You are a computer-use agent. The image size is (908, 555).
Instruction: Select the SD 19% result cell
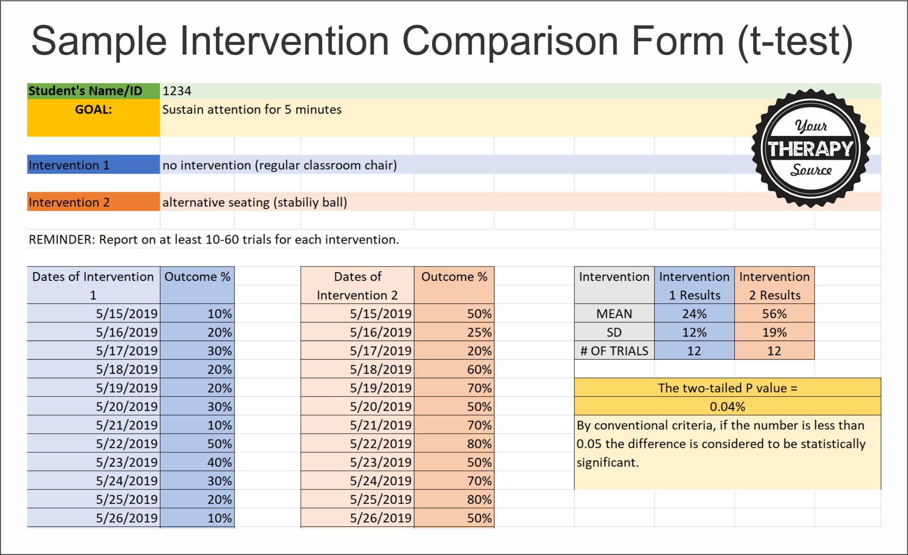click(774, 332)
